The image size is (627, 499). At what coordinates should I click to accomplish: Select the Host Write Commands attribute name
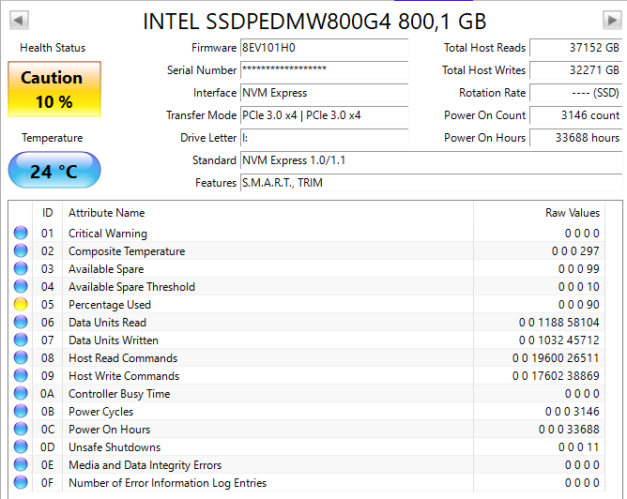[124, 376]
